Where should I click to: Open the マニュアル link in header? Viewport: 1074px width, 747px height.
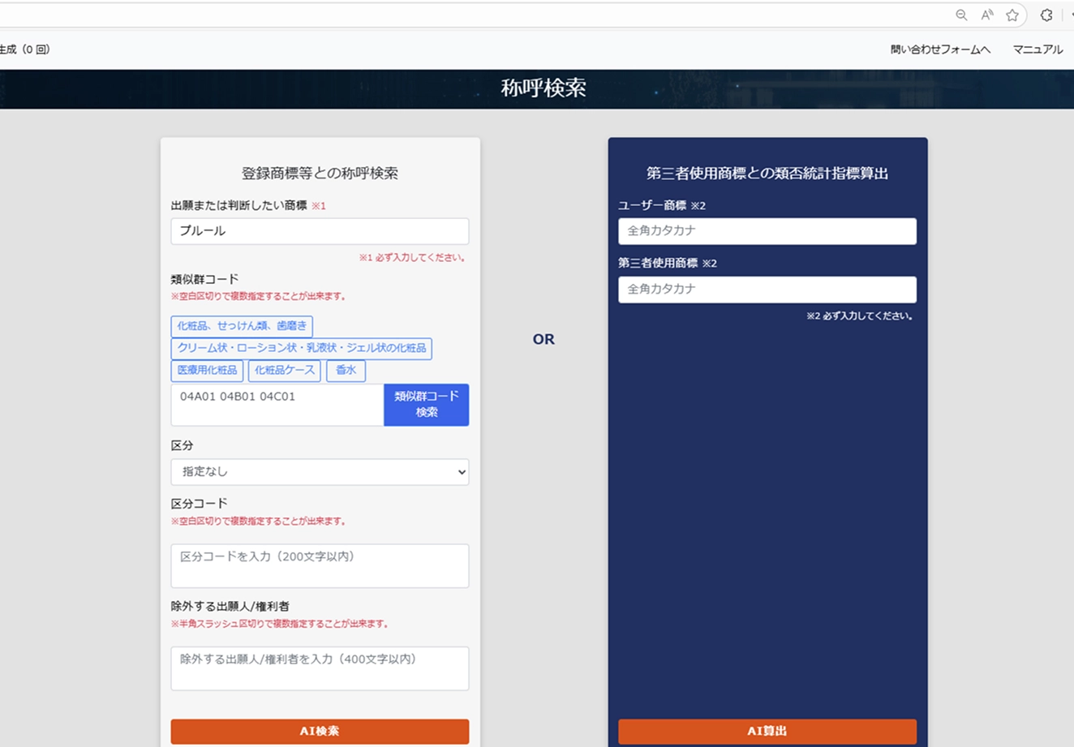point(1037,49)
